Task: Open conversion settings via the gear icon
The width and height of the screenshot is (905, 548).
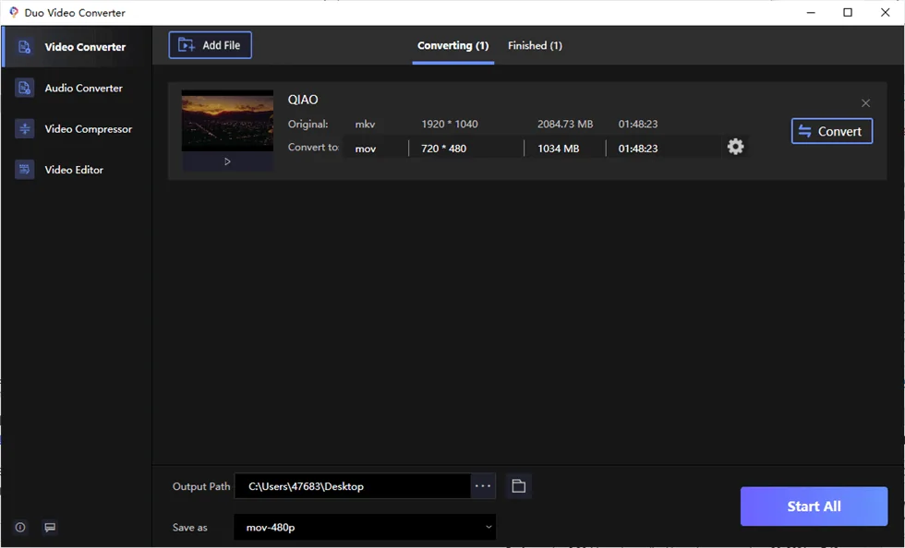Action: click(735, 146)
